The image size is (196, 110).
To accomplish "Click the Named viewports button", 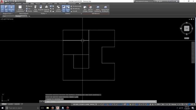I will click(x=29, y=6).
